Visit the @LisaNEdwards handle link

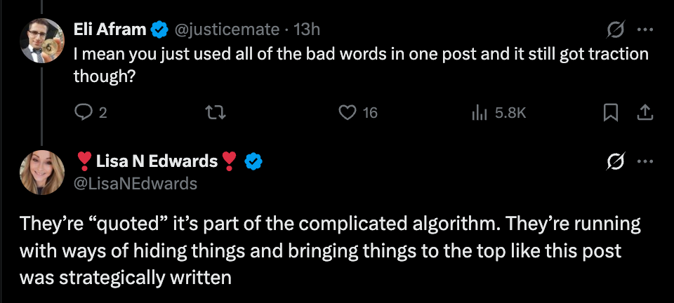pos(136,184)
